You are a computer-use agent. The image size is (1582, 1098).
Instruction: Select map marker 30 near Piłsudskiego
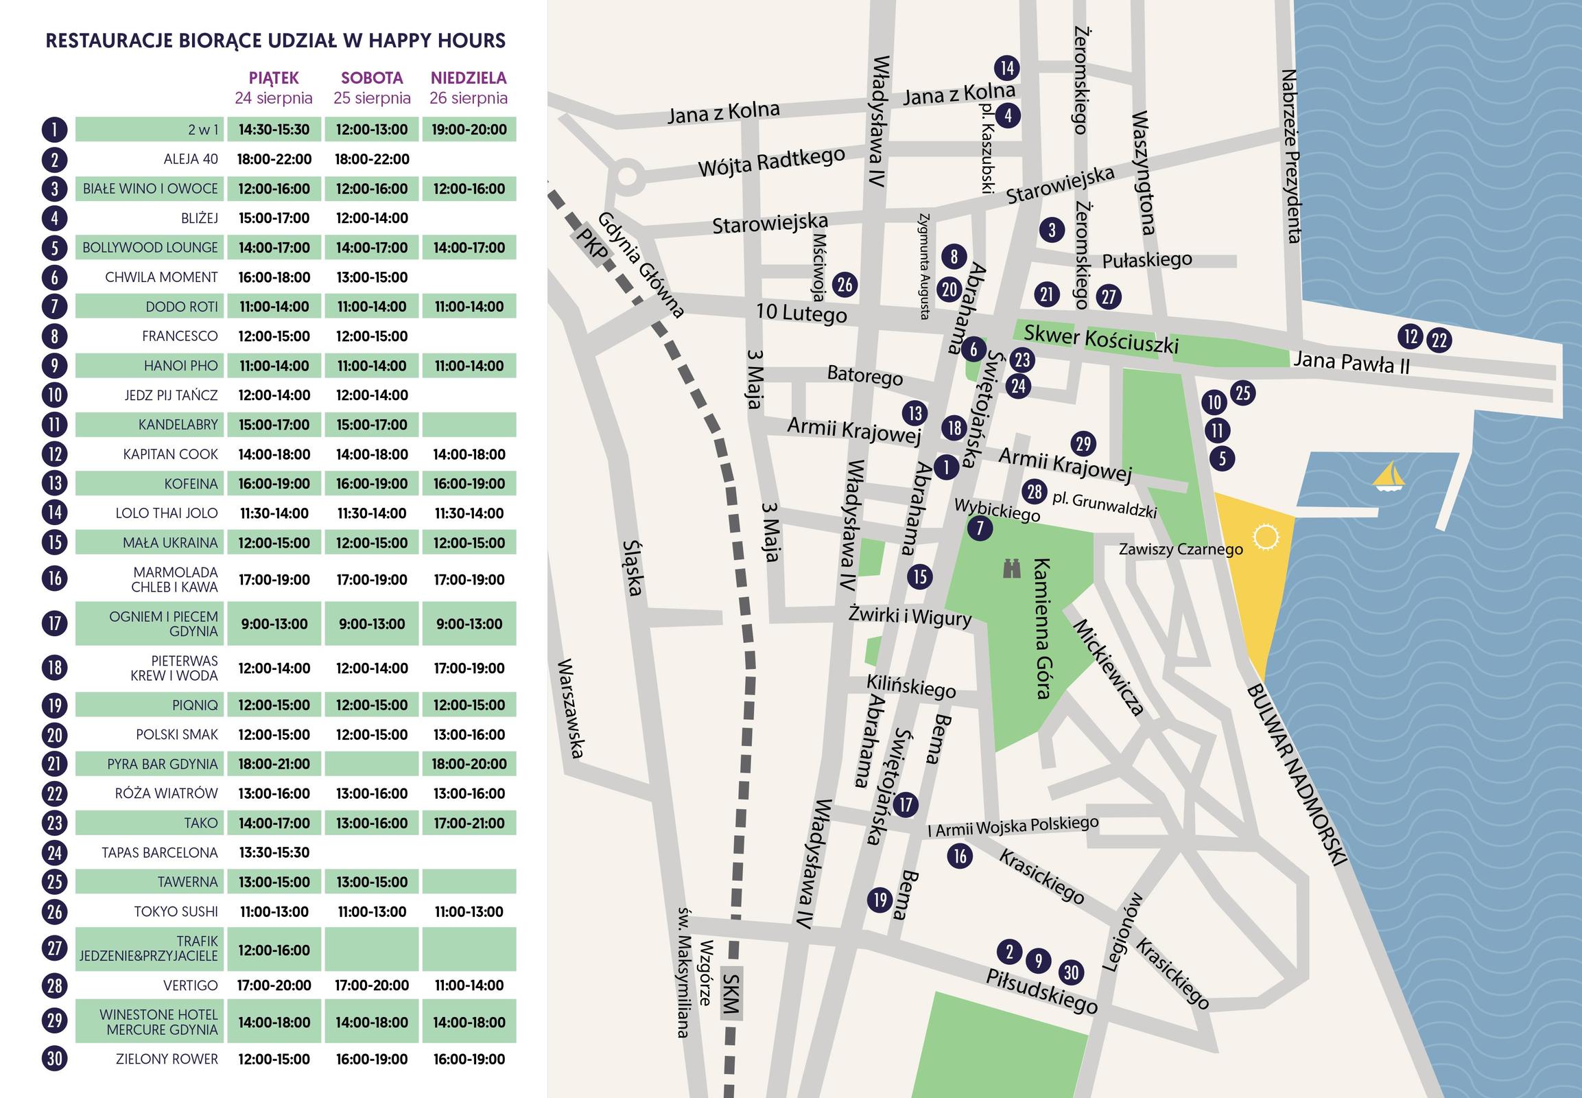click(x=1071, y=972)
